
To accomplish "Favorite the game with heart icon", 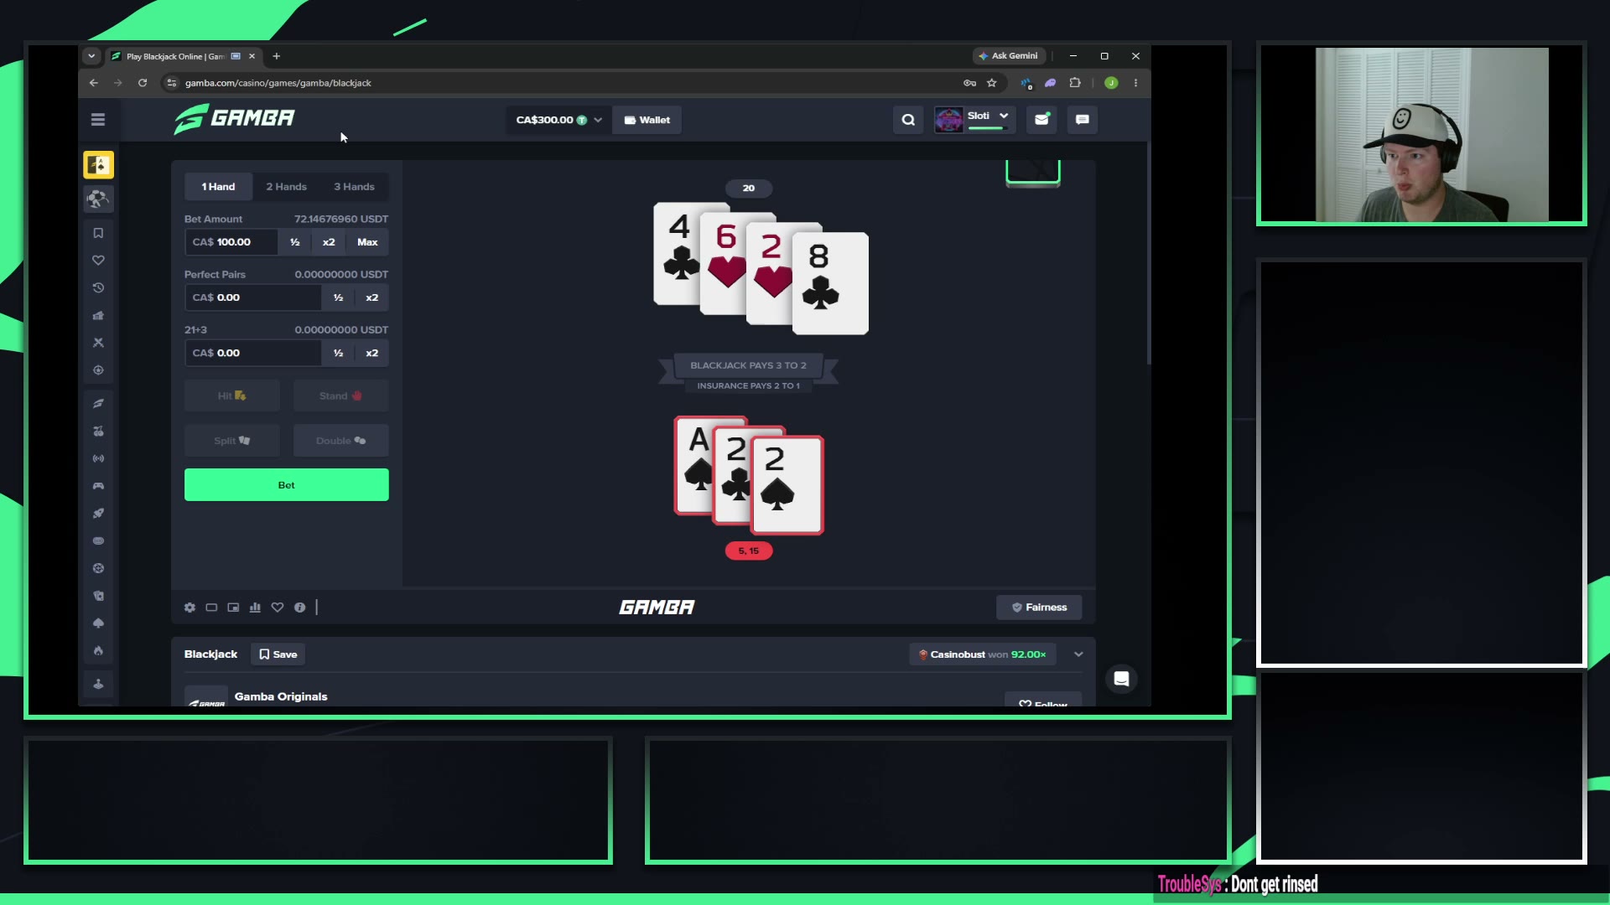I will pos(278,608).
